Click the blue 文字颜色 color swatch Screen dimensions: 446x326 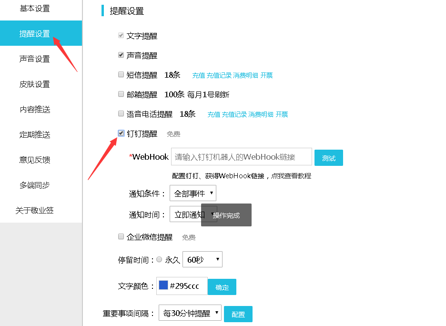coord(163,285)
